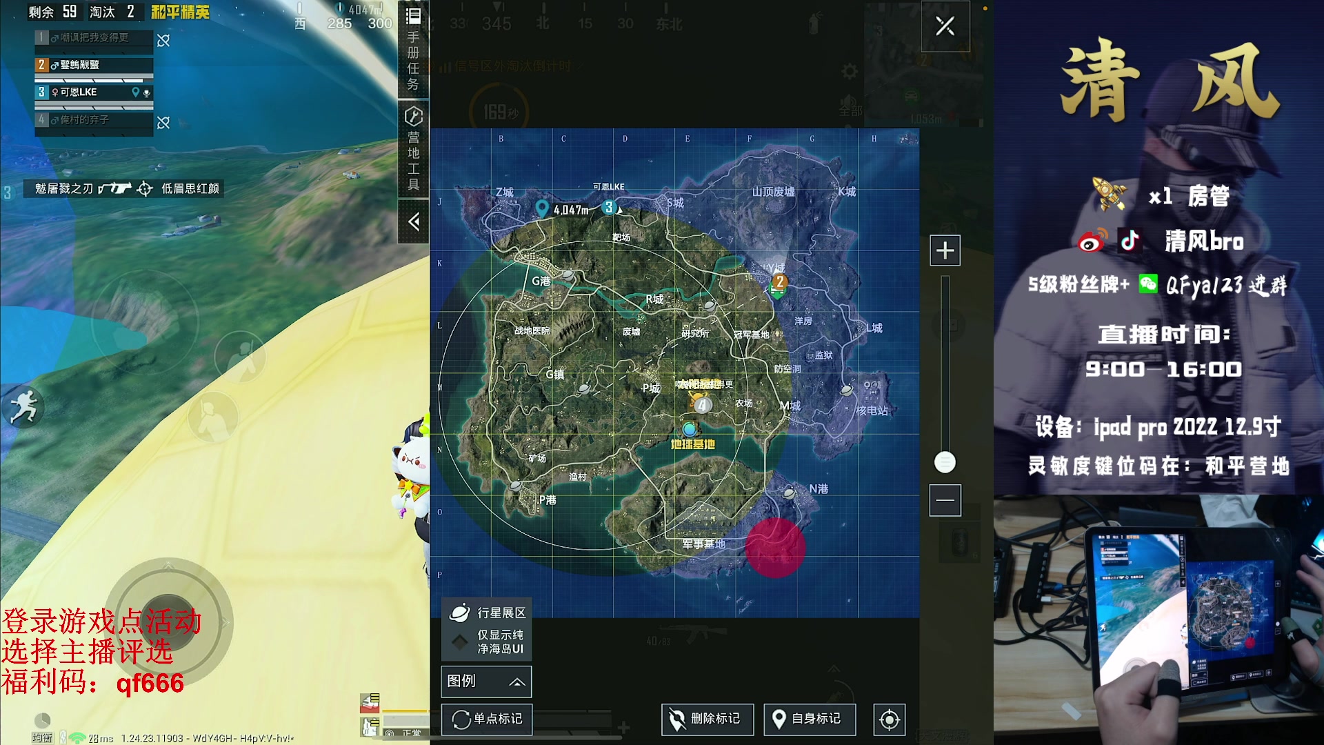The image size is (1324, 745).
Task: Click the P城 label on map
Action: click(x=652, y=388)
